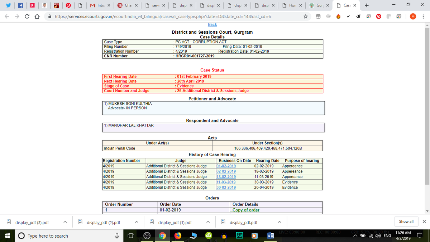Switch to the 'Hom' tab
The height and width of the screenshot is (242, 430).
(291, 5)
